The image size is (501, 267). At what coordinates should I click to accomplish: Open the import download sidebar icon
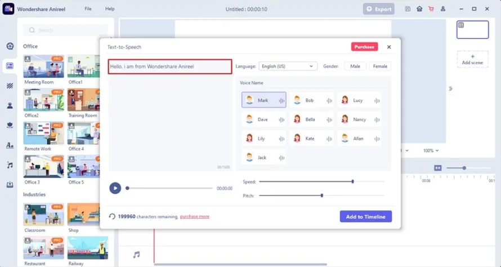pos(10,185)
